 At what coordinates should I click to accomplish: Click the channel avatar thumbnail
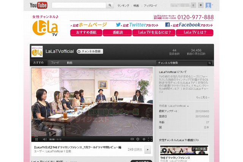point(37,51)
